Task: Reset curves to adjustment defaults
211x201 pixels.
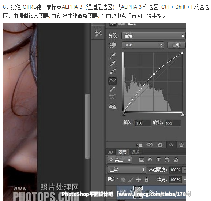Action: tap(160, 145)
